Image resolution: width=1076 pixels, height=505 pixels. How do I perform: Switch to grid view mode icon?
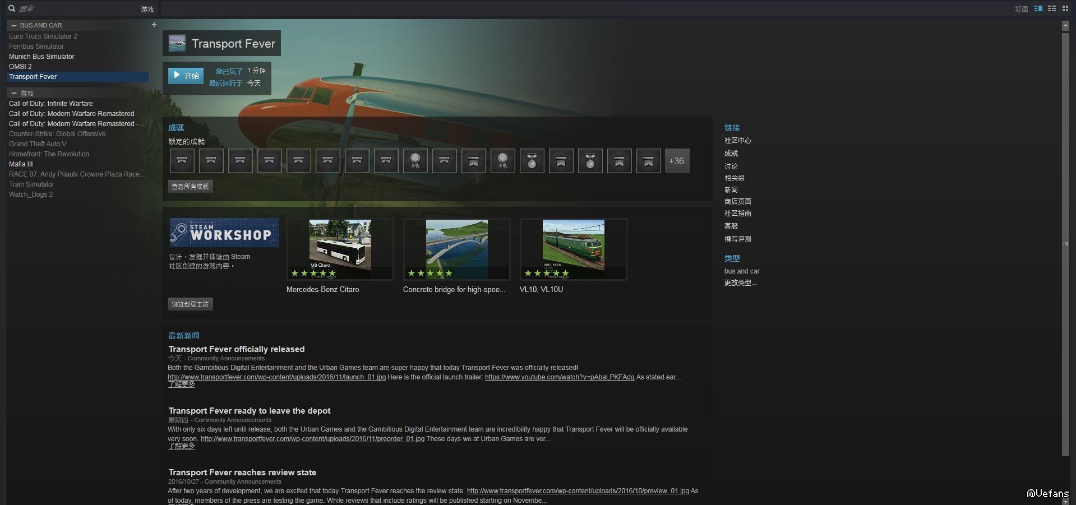(1065, 8)
